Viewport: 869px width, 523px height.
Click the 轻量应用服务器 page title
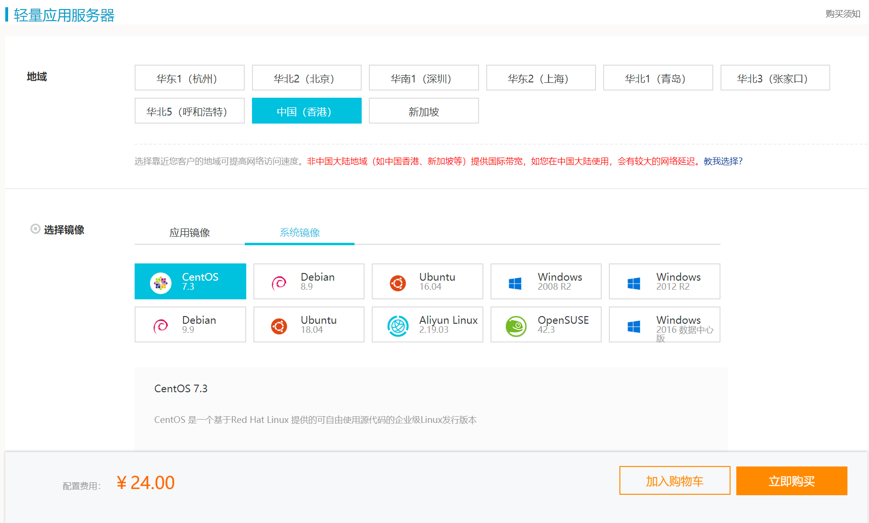click(64, 15)
